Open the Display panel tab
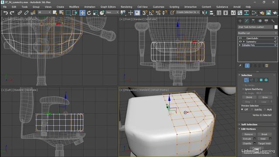The width and height of the screenshot is (279, 157). click(266, 21)
